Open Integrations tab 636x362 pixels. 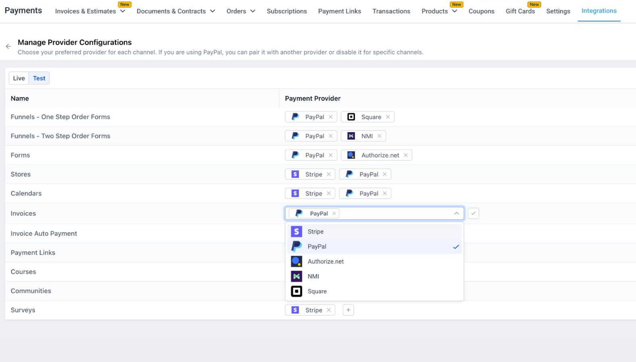pyautogui.click(x=599, y=11)
